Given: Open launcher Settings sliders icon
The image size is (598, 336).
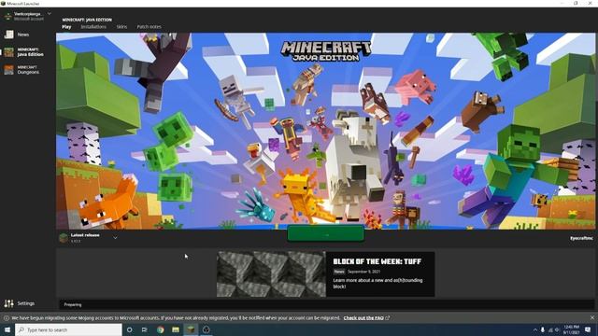Looking at the screenshot, I should click(x=8, y=303).
